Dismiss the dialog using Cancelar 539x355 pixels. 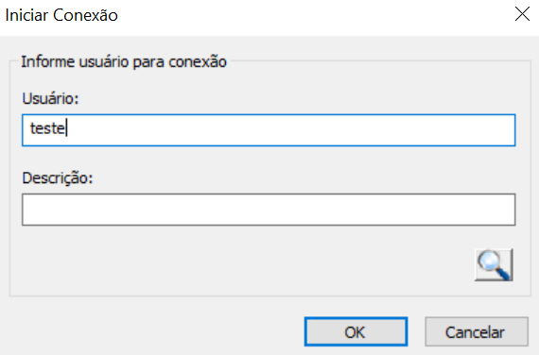(477, 331)
